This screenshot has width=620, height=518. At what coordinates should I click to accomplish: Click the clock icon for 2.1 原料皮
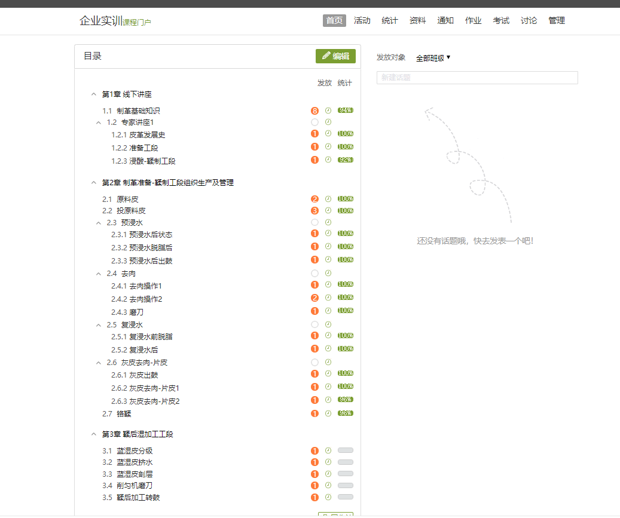(x=328, y=199)
